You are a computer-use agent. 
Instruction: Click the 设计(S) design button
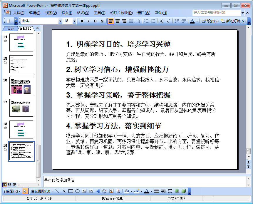tap(210, 21)
